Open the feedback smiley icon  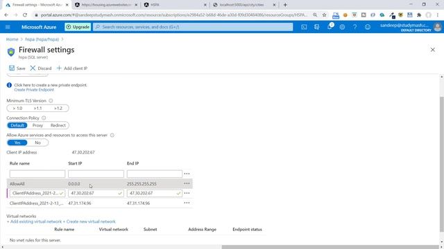(x=368, y=27)
